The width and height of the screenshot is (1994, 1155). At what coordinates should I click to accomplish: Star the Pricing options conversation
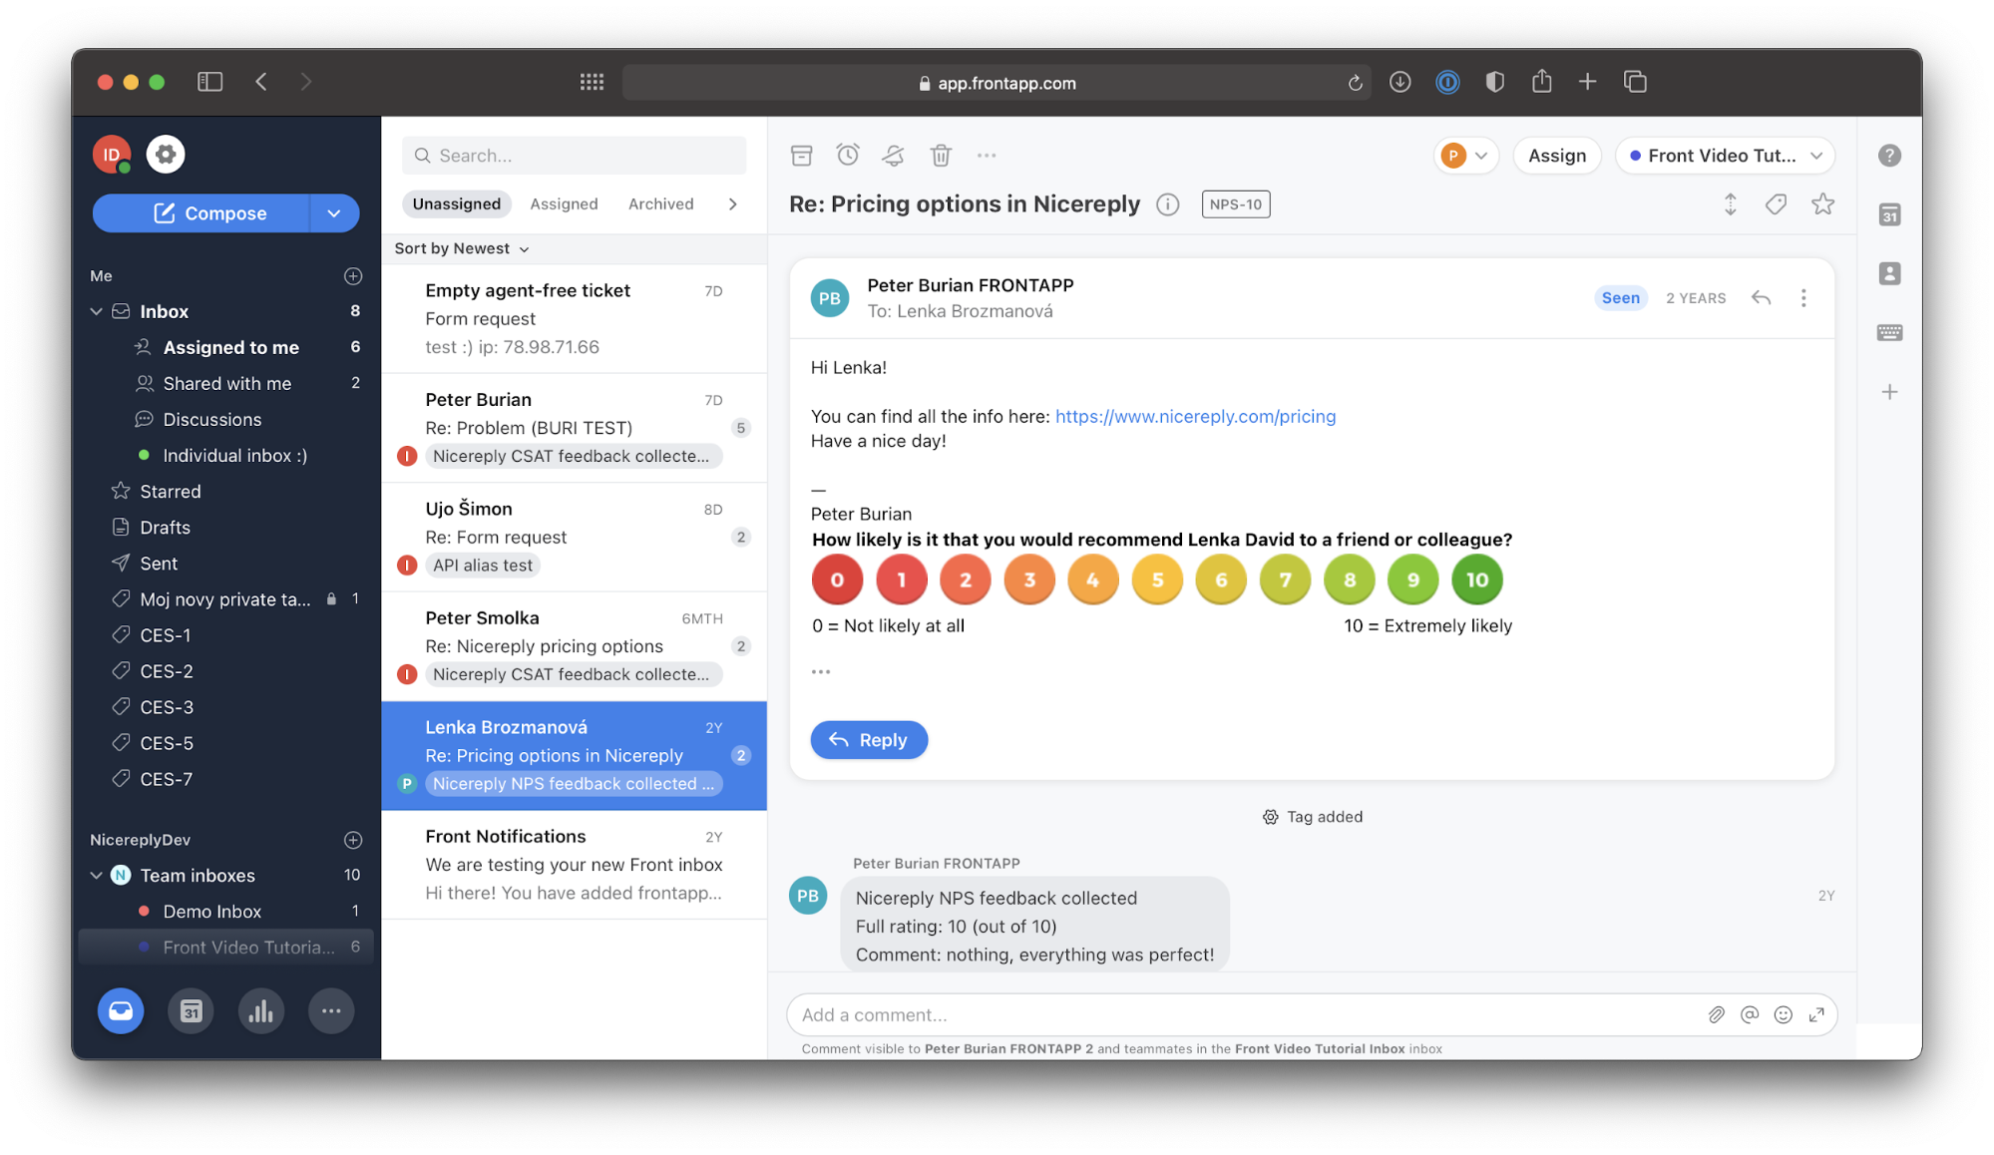tap(1823, 203)
